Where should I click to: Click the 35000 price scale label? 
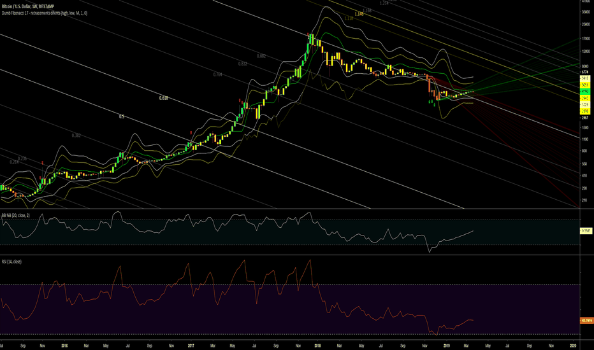pos(586,12)
